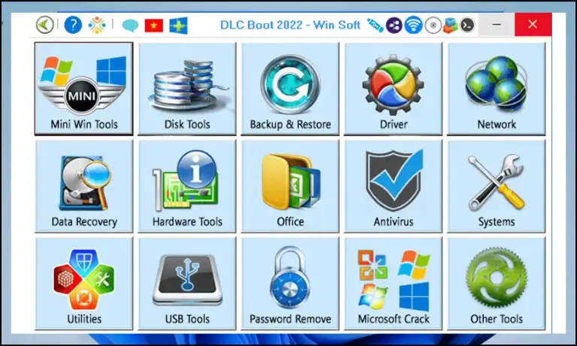Open Other Tools green gear tile
The image size is (577, 346).
497,284
